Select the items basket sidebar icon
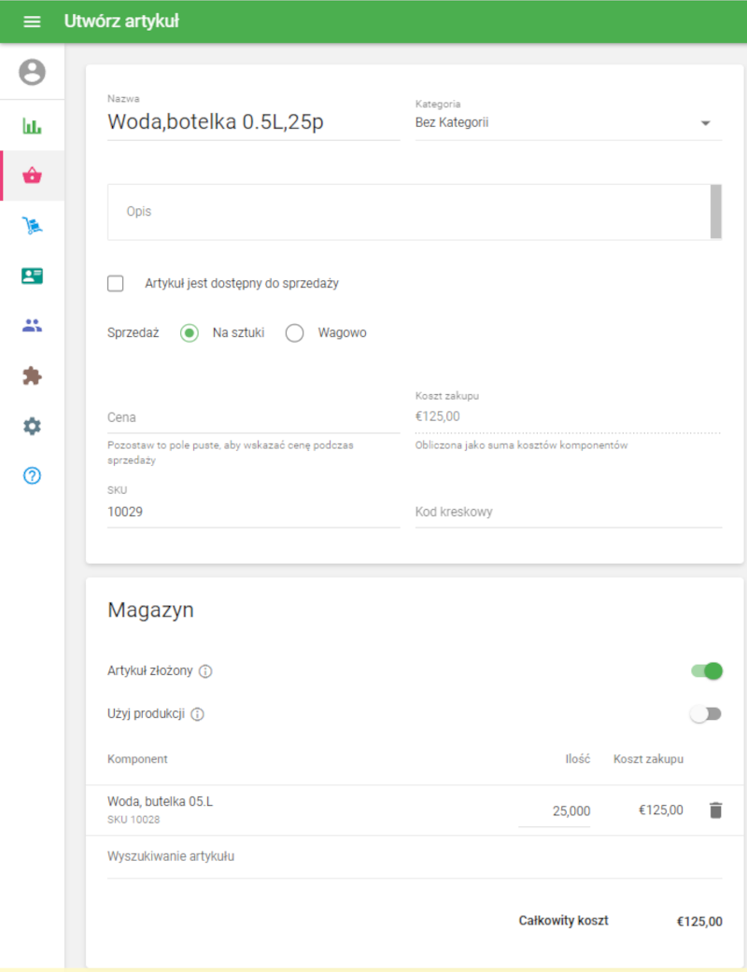The image size is (747, 972). pos(33,176)
